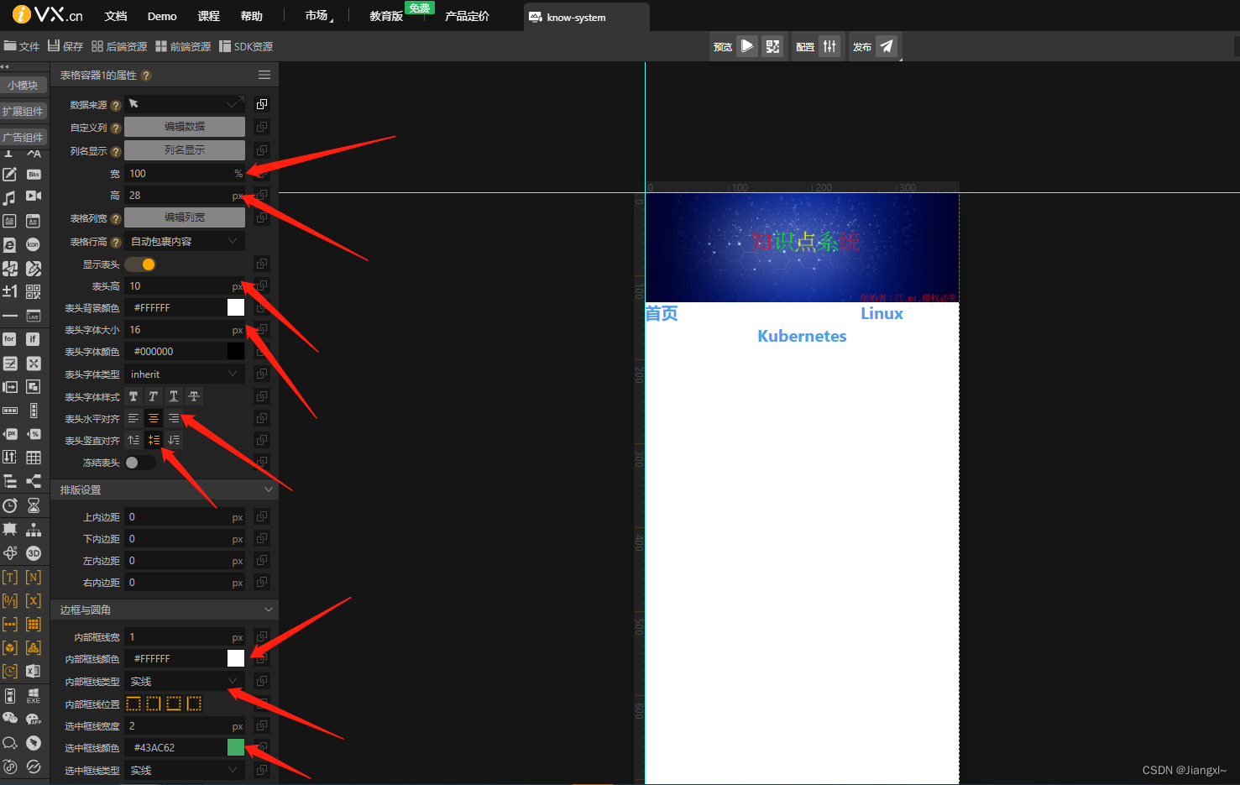Open the 表头字体类型 inherit dropdown
Viewport: 1240px width, 785px height.
[x=185, y=374]
